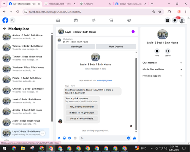Screen dimensions: 190x152
Task: Bookmark this page with the star icon
Action: pos(160,12)
